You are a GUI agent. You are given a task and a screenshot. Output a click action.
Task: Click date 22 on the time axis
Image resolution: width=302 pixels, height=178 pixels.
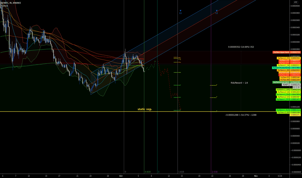click(x=212, y=176)
